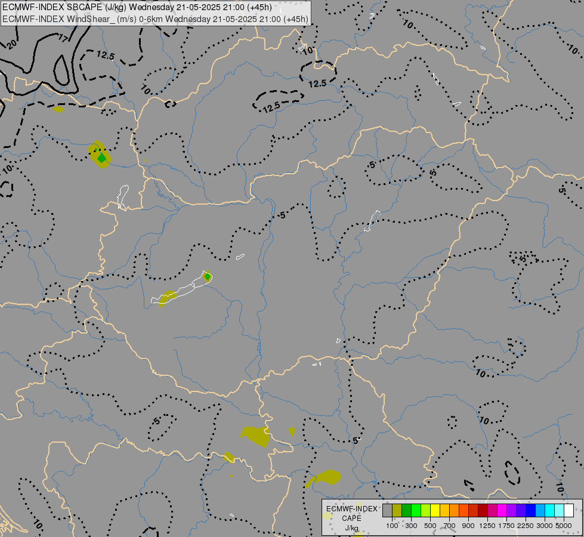
Task: Click the 3000 legend value
Action: click(545, 526)
